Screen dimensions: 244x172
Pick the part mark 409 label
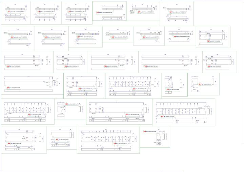(145, 132)
